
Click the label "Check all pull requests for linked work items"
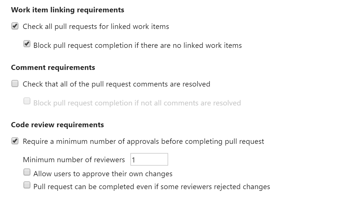coord(96,26)
